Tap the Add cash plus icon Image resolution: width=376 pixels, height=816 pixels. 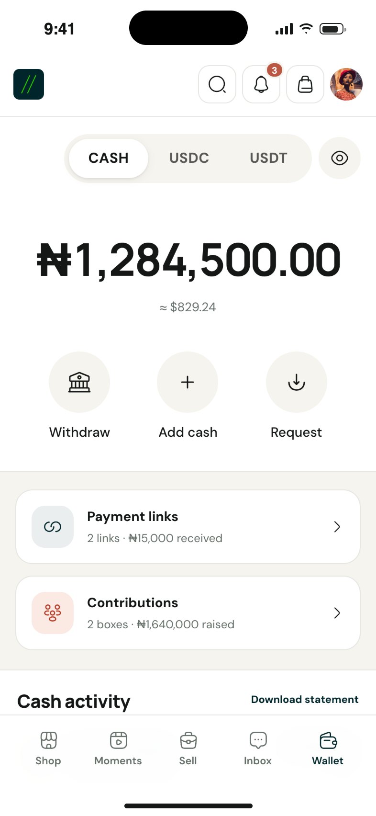click(188, 382)
